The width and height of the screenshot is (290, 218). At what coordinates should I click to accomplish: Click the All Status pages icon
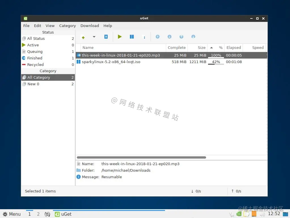point(24,38)
